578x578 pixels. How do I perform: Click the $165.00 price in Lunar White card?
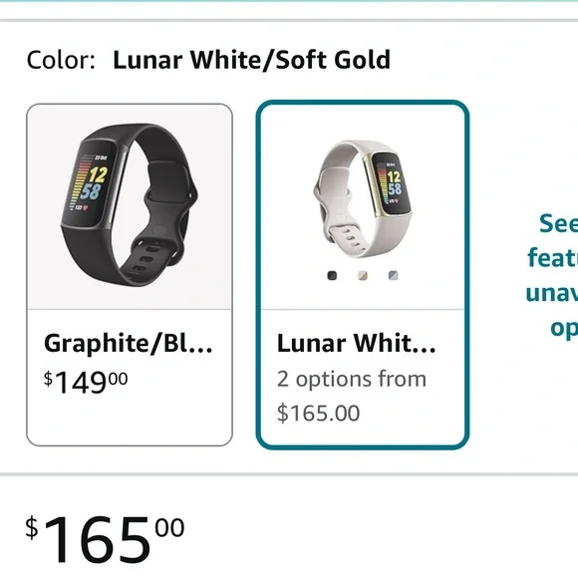coord(318,413)
